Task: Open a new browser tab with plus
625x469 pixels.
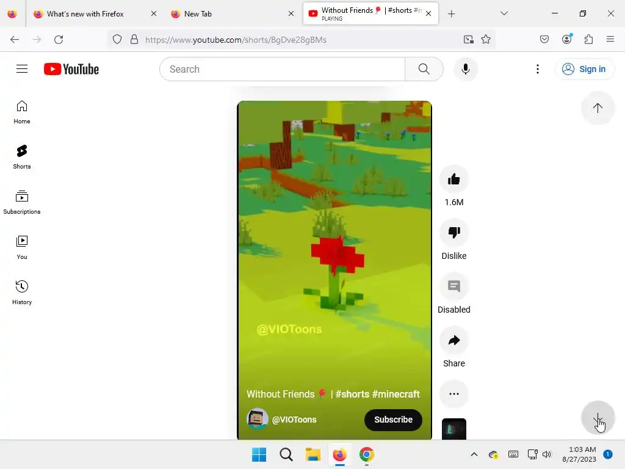Action: pos(451,14)
